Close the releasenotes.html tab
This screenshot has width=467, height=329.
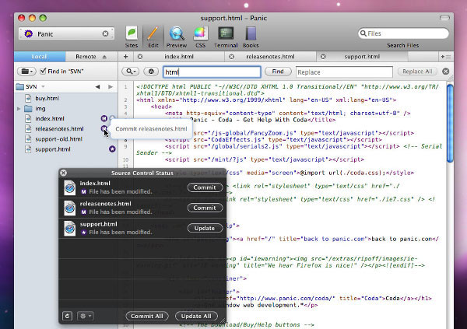coord(231,57)
